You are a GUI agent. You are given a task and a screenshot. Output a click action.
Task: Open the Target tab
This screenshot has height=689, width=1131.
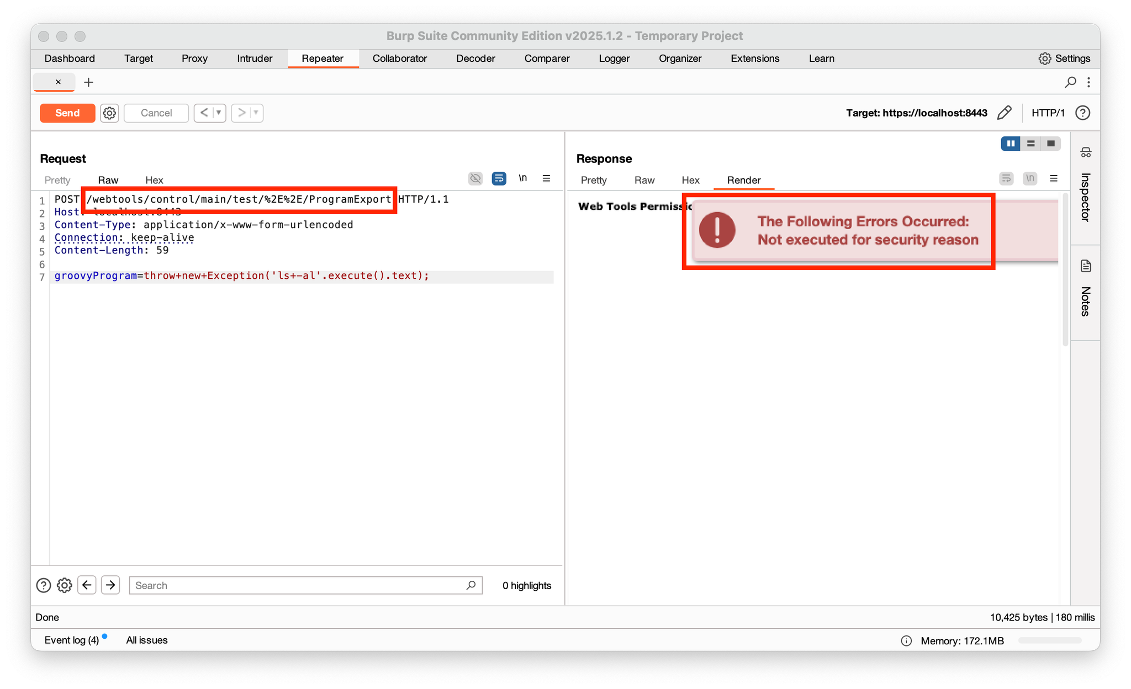(x=139, y=59)
